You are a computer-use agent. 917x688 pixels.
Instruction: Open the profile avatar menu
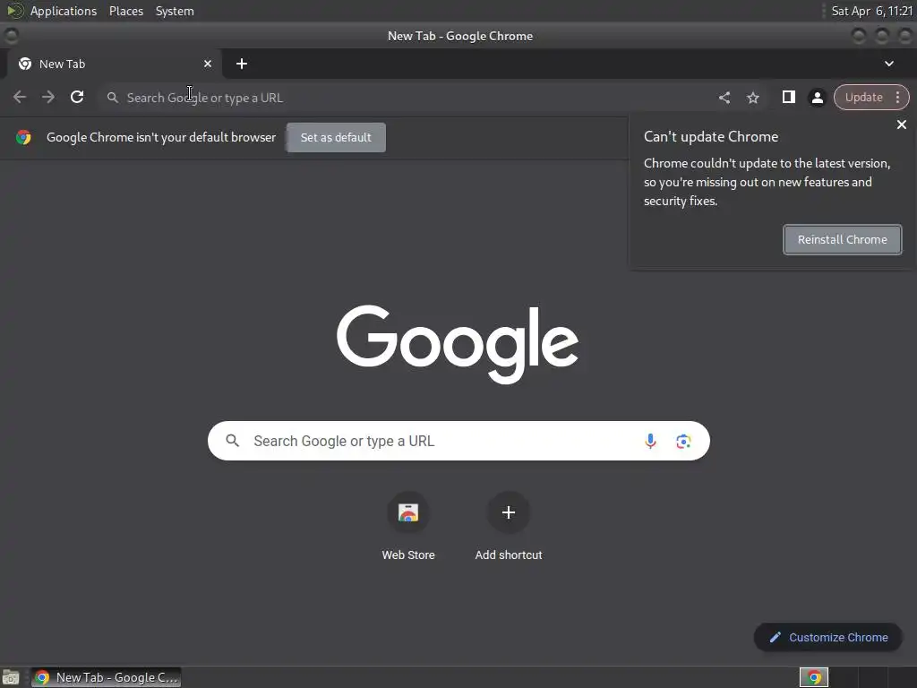(817, 98)
